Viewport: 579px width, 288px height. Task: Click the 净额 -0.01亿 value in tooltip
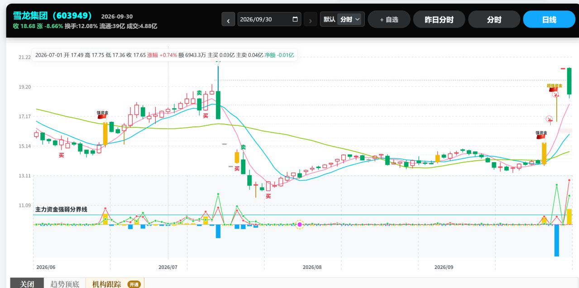click(x=279, y=55)
